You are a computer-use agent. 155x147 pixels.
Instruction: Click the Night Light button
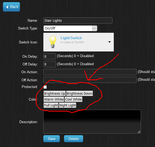(68, 105)
